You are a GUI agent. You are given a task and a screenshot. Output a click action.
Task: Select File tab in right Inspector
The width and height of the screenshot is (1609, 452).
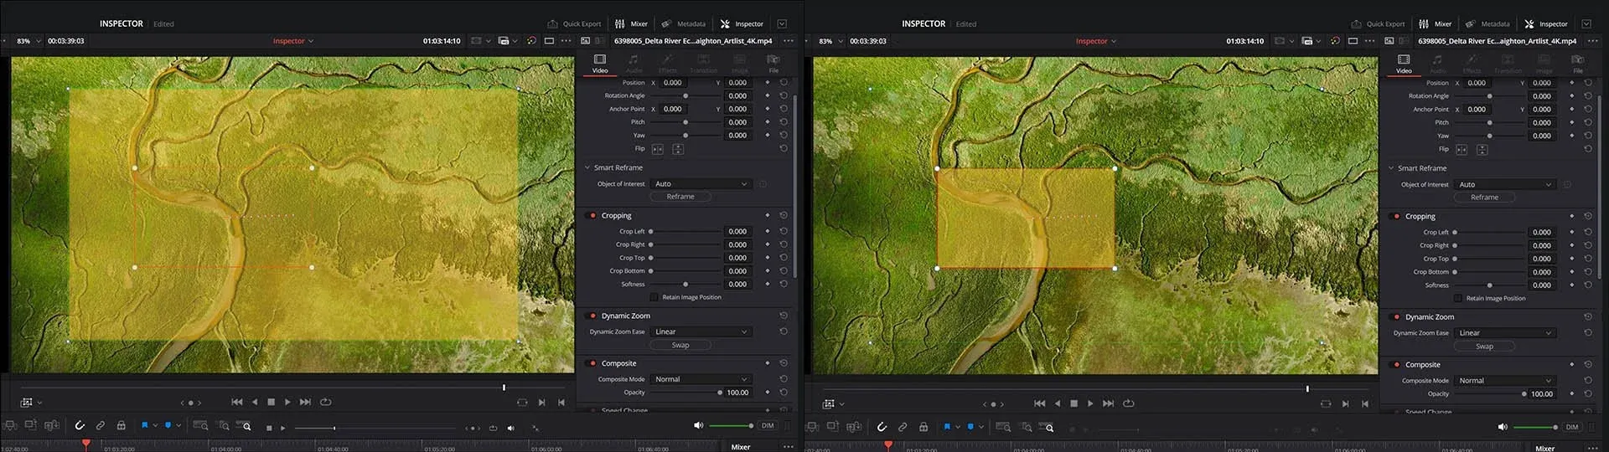coord(1577,64)
